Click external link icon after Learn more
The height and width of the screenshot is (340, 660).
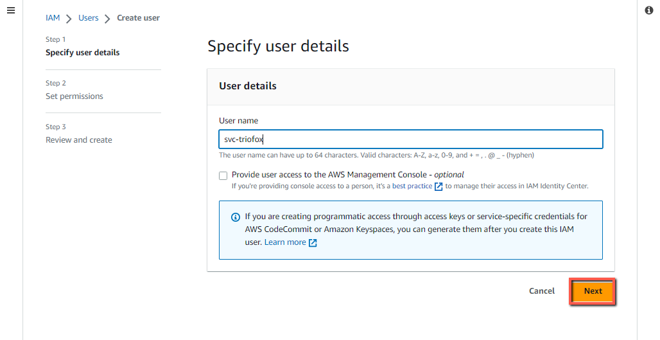tap(313, 243)
